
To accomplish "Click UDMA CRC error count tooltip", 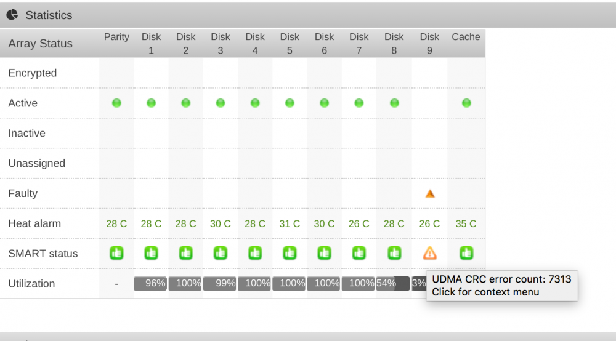I will 501,286.
